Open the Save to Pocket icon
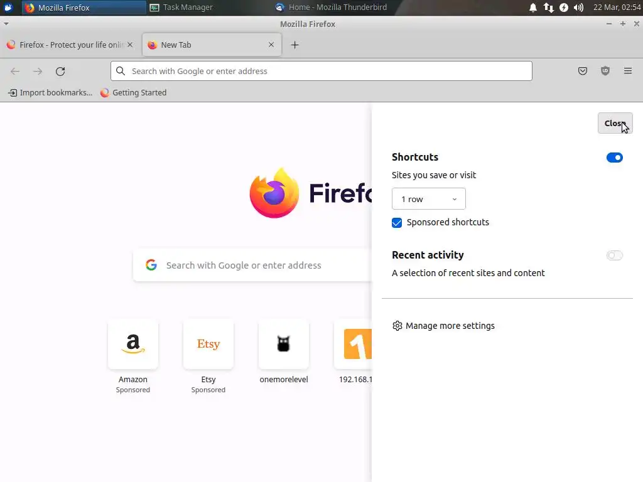This screenshot has width=643, height=482. (x=582, y=71)
